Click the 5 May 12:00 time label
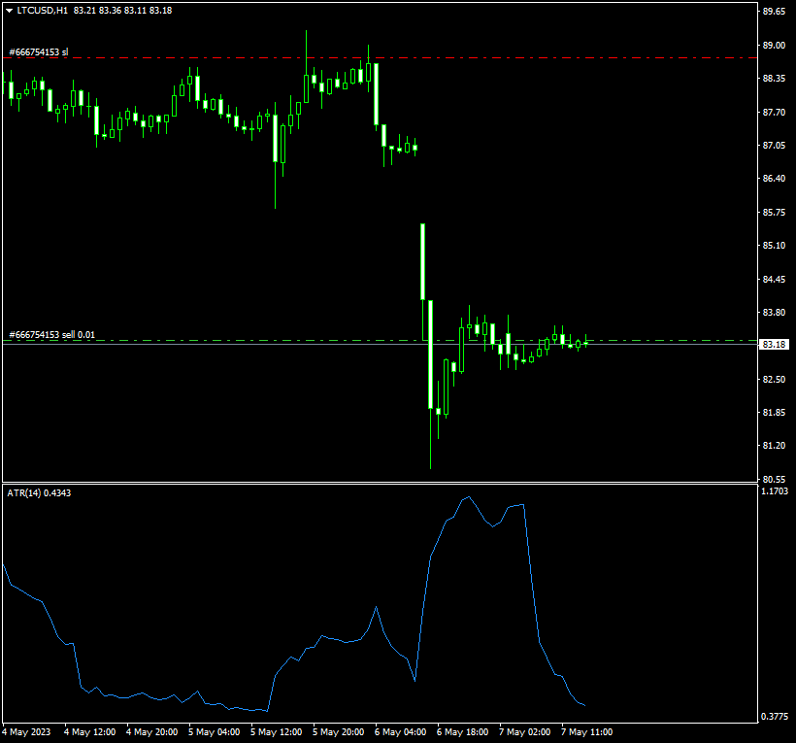Viewport: 796px width, 743px height. tap(276, 731)
